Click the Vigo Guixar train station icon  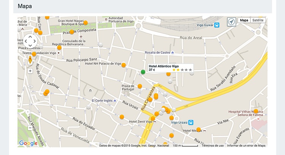217,25
